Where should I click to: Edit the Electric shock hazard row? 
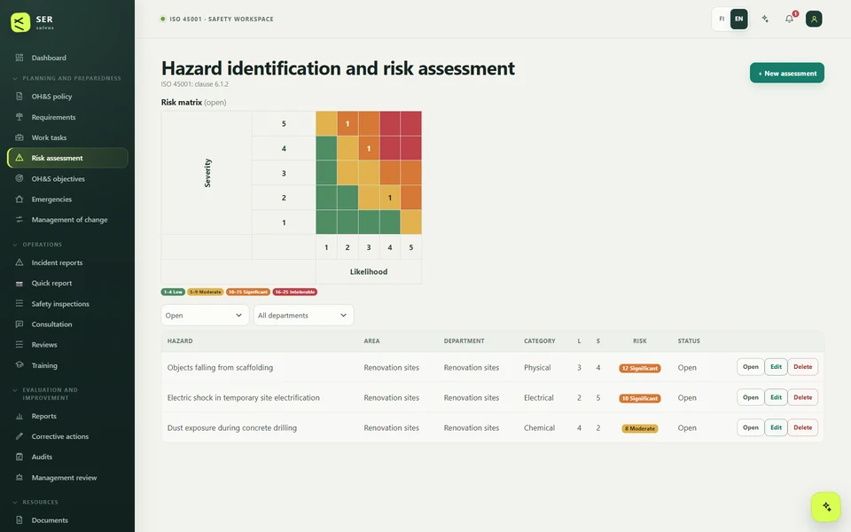coord(777,397)
